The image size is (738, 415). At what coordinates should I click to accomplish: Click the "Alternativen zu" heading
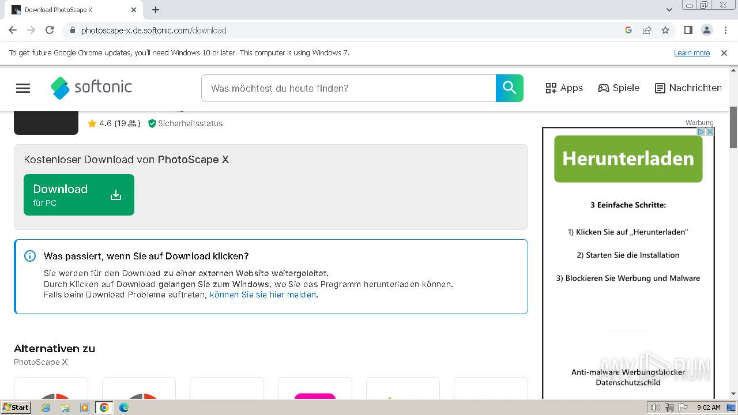tap(54, 348)
